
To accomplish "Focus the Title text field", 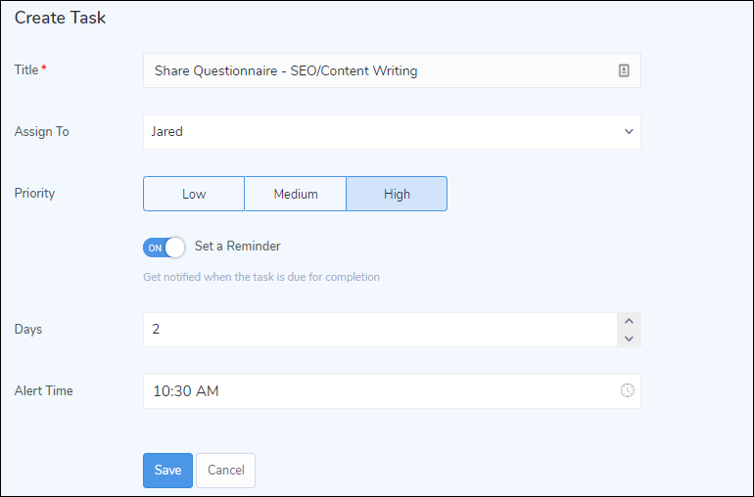I will [382, 70].
